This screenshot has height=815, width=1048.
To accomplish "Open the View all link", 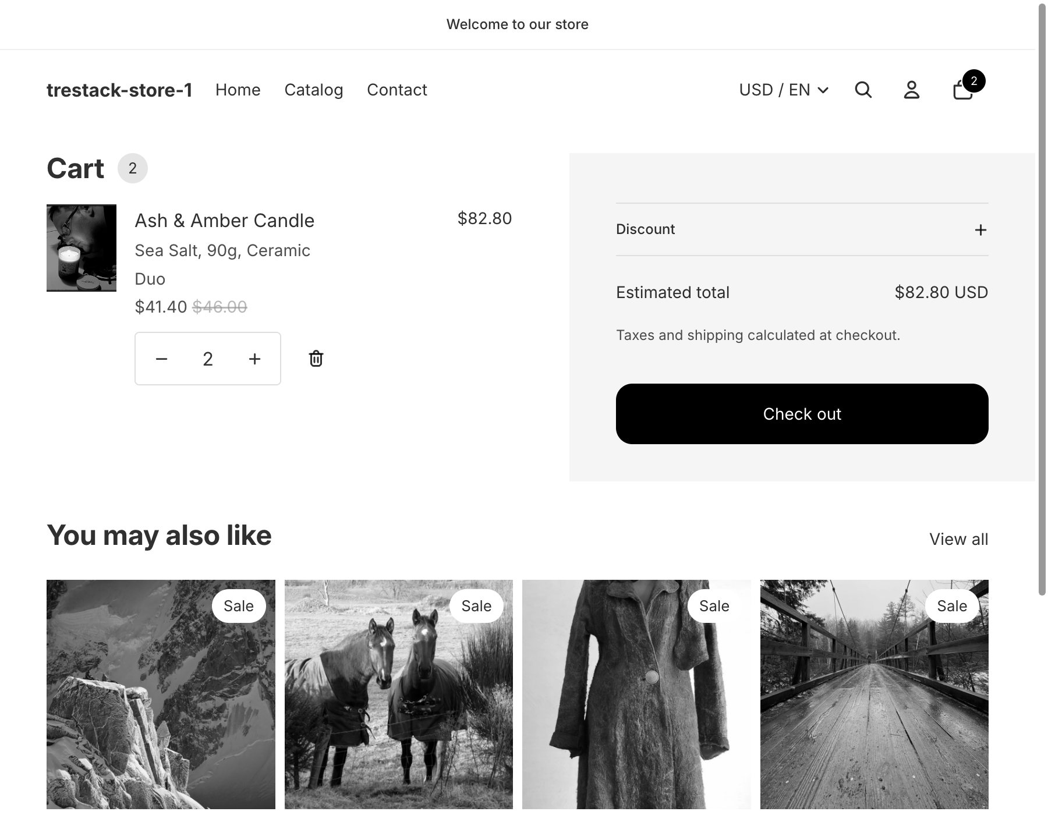I will click(958, 539).
